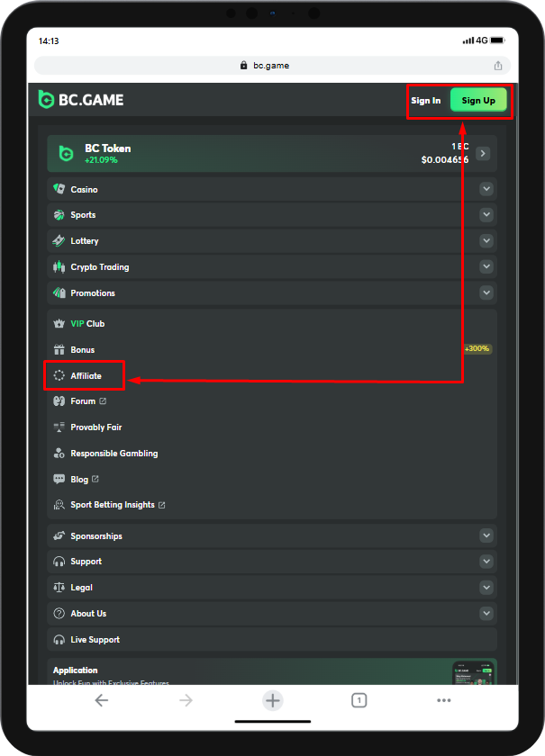Tap the browser share icon

point(498,66)
